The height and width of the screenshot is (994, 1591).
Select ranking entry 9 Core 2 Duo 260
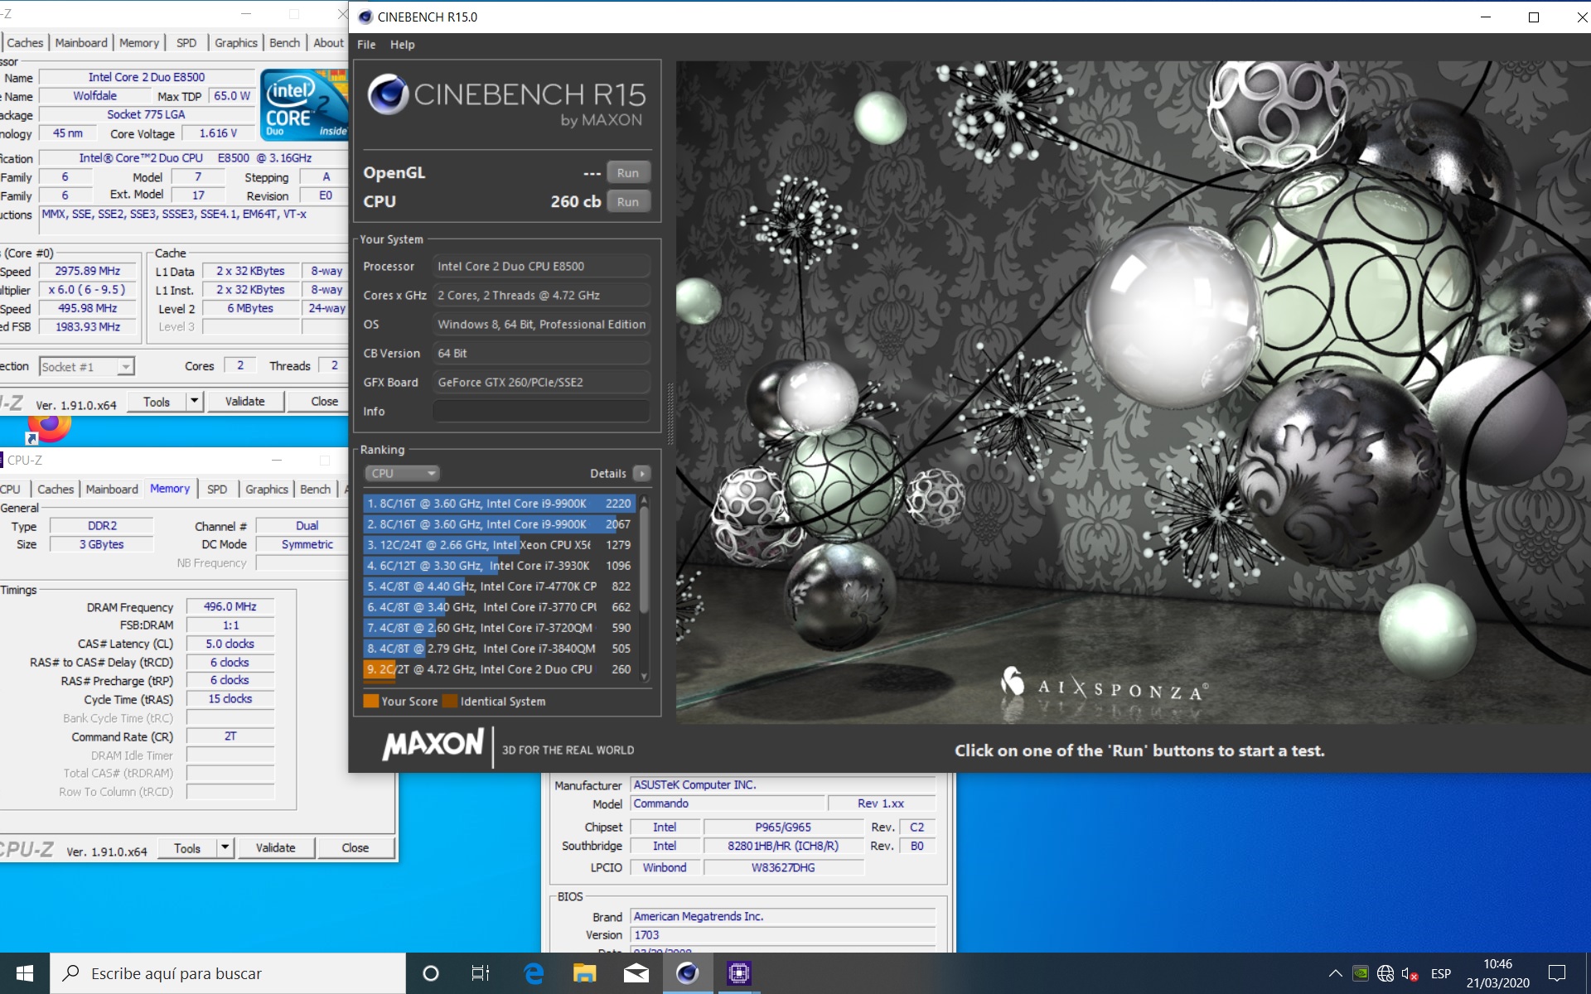coord(500,669)
